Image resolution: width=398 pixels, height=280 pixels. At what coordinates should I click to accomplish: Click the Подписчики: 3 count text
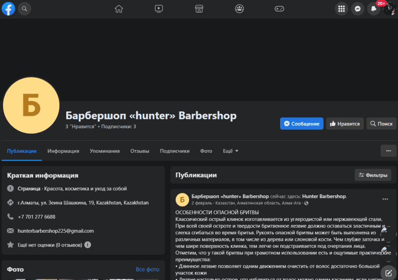(x=118, y=126)
